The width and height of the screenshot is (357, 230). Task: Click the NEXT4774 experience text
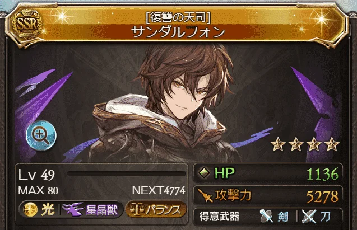tap(159, 191)
